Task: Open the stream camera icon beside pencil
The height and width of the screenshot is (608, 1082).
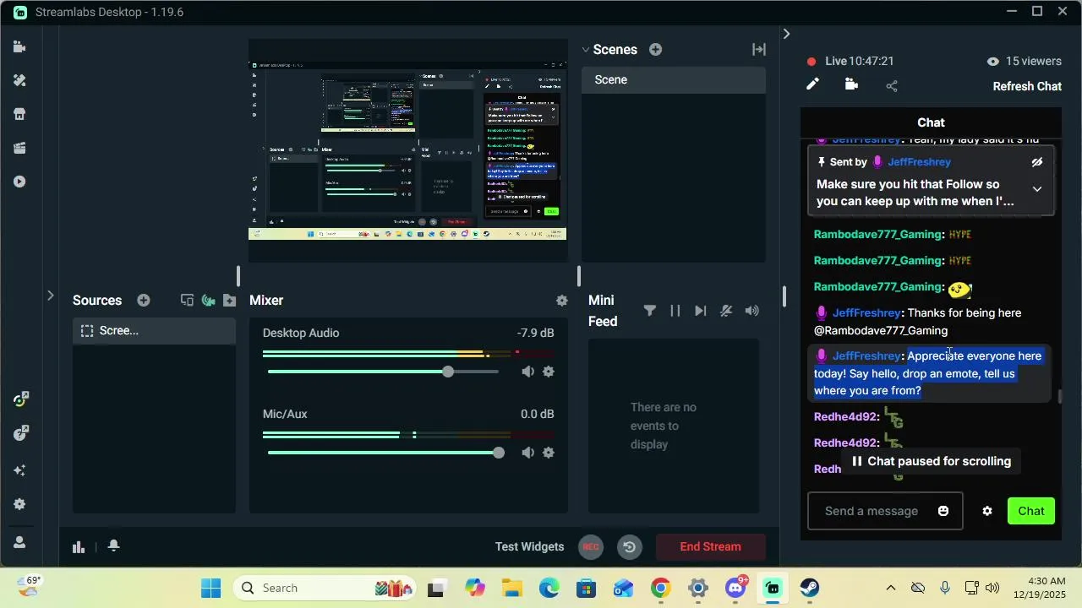Action: pos(851,84)
